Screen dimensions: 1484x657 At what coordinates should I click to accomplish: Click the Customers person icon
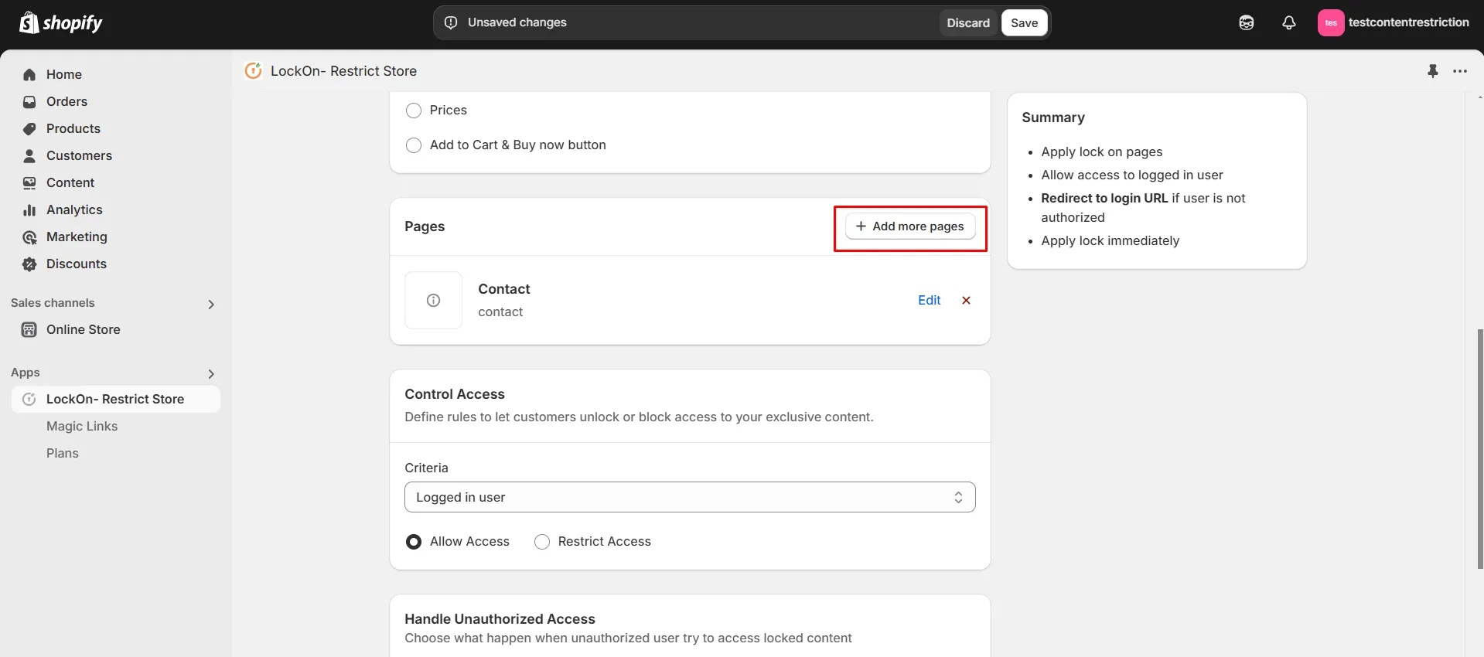click(29, 155)
